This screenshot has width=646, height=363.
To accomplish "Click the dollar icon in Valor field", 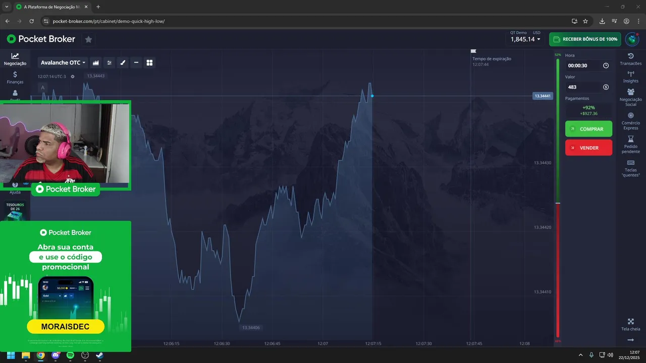I will pyautogui.click(x=606, y=87).
